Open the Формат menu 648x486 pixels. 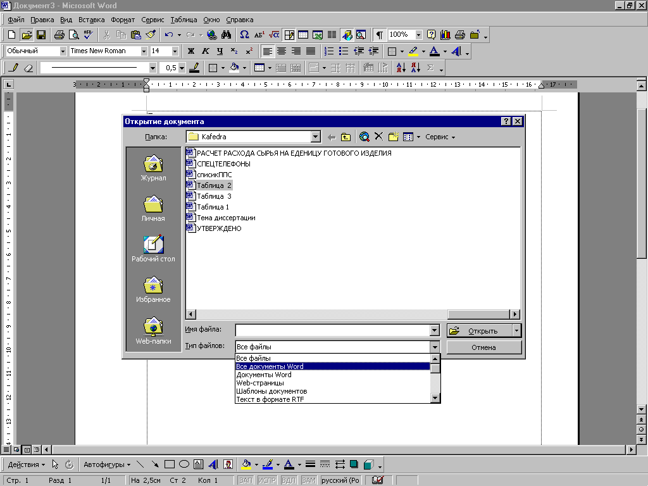pos(123,20)
